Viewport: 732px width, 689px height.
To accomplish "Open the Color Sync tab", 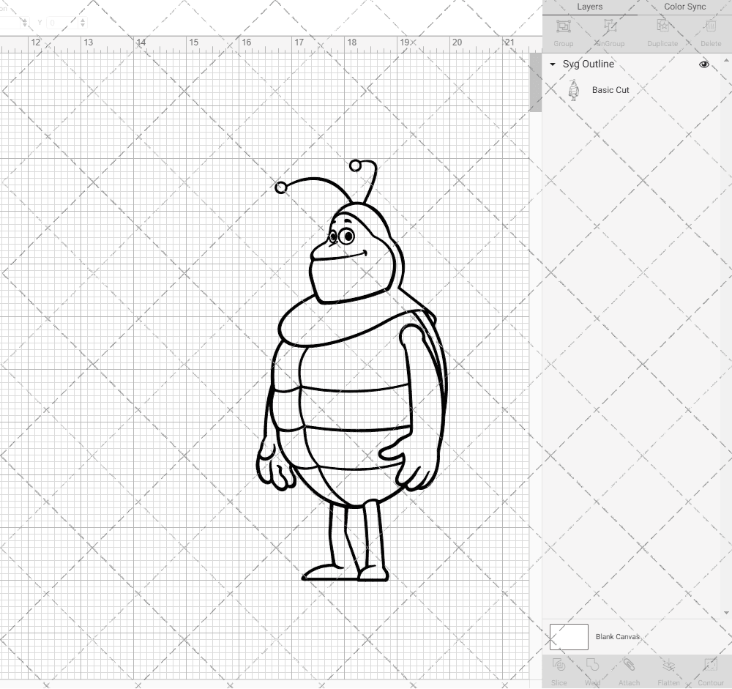I will pyautogui.click(x=685, y=7).
